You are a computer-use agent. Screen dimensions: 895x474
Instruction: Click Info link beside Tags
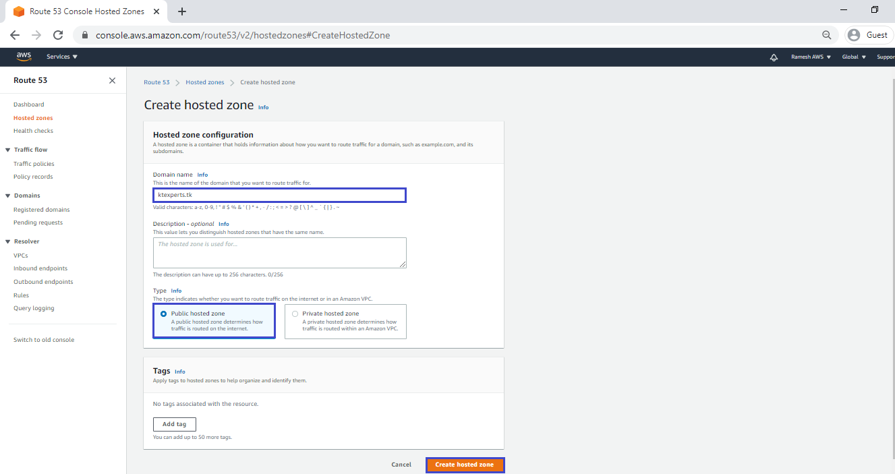180,372
